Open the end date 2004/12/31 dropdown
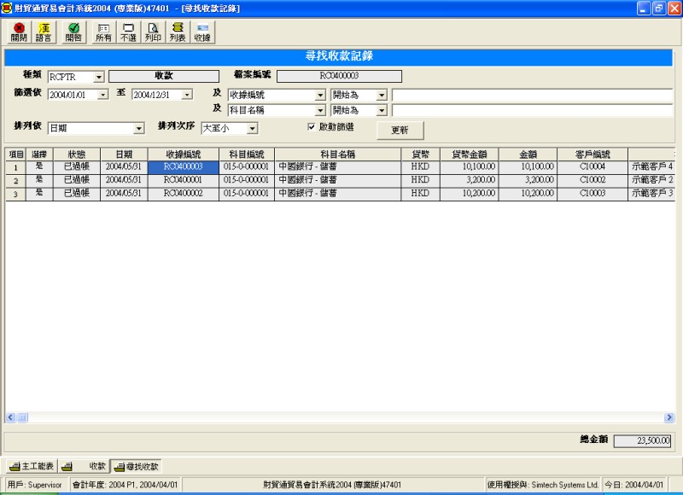Screen dimensions: 683x495 point(187,95)
